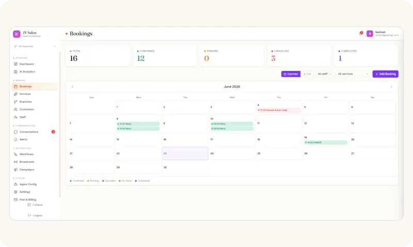Screen dimensions: 413x247
Task: Click the red Conversations unread badge
Action: (53, 132)
